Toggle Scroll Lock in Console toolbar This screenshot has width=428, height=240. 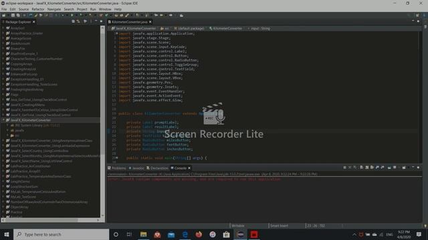tap(367, 167)
